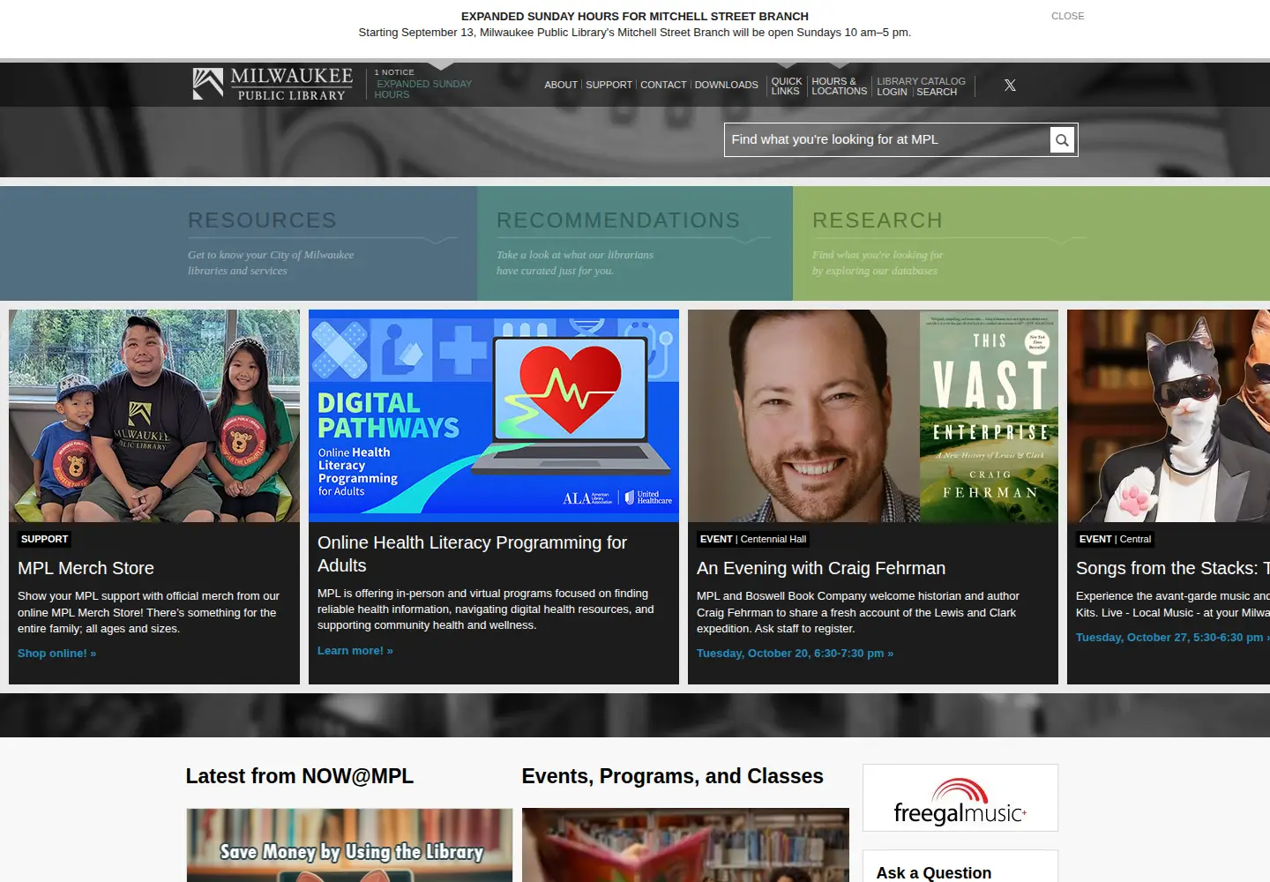
Task: Open the Support menu item
Action: point(609,86)
